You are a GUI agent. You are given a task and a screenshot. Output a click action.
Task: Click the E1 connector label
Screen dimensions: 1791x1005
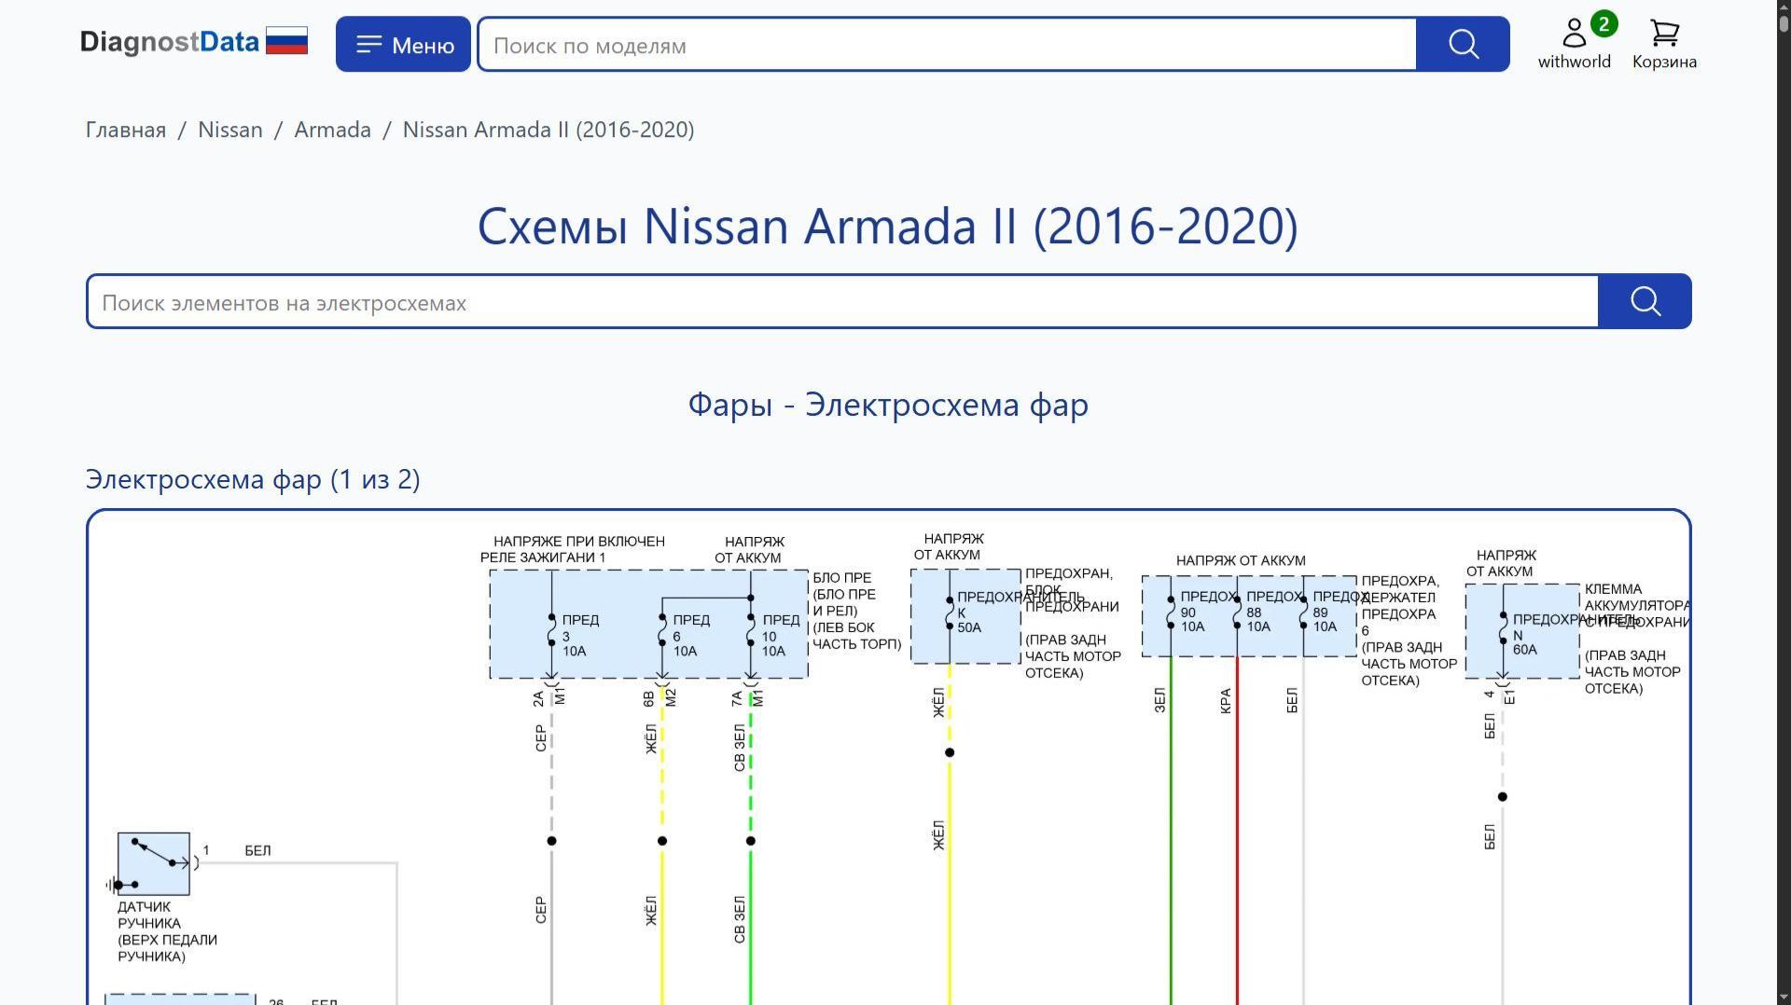click(x=1508, y=697)
